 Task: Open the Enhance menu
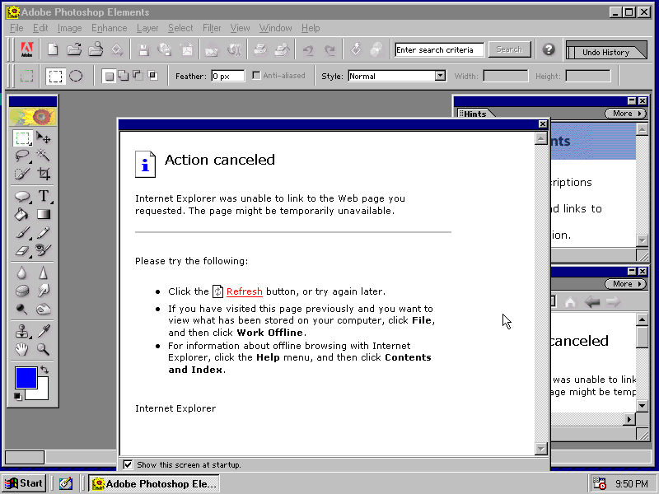coord(110,28)
